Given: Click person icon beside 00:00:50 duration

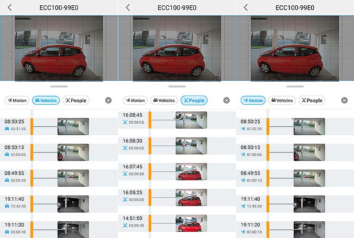Looking at the screenshot, I should [125, 225].
